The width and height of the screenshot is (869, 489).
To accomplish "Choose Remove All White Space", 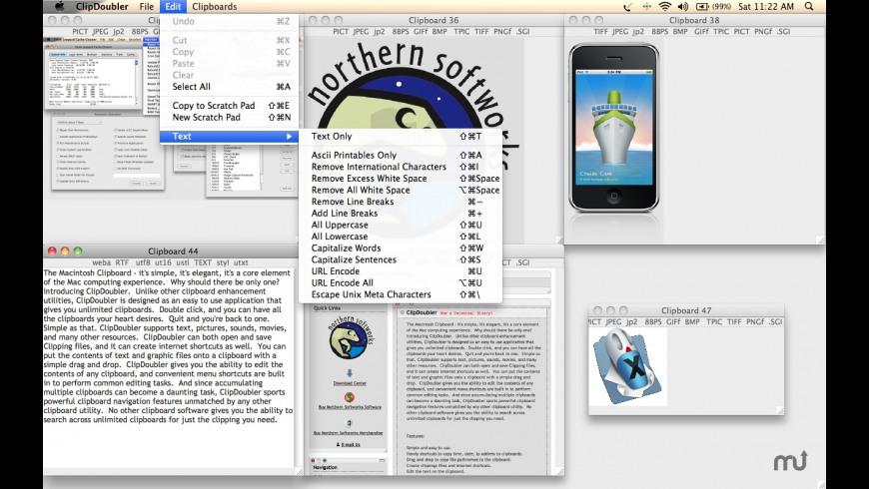I will 401,190.
